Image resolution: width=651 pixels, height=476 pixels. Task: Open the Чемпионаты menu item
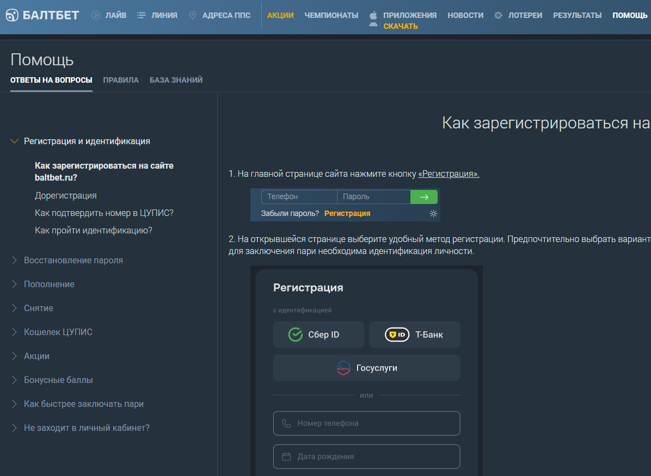coord(331,15)
